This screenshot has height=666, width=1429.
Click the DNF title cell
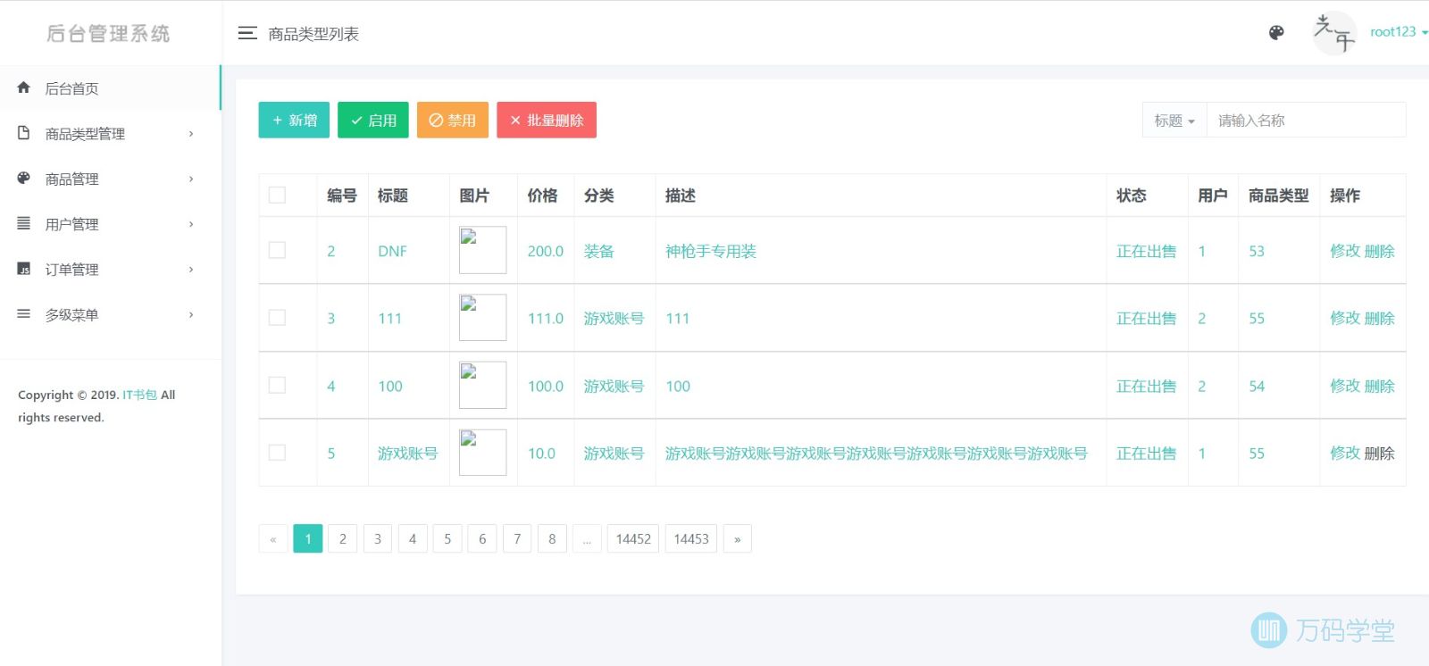pos(392,251)
